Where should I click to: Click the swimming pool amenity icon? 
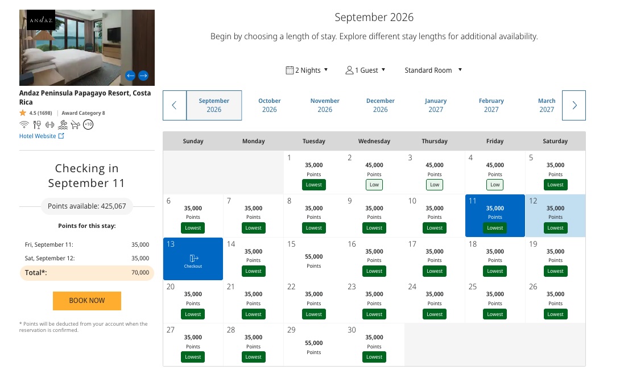(x=63, y=125)
